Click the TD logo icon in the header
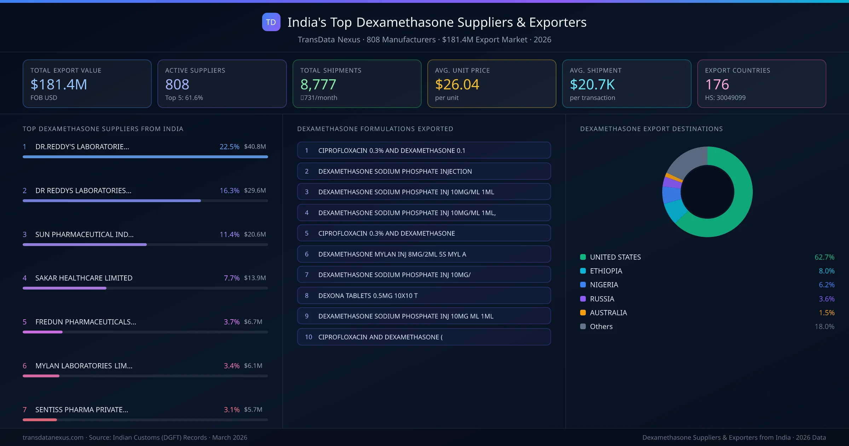Viewport: 849px width, 446px height. point(271,22)
